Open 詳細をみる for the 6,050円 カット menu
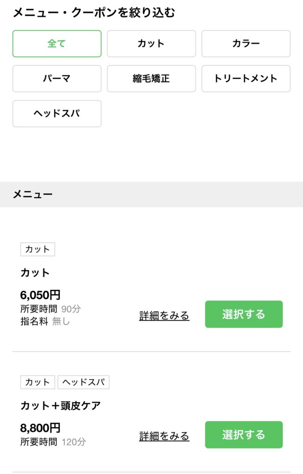The image size is (303, 474). point(164,316)
